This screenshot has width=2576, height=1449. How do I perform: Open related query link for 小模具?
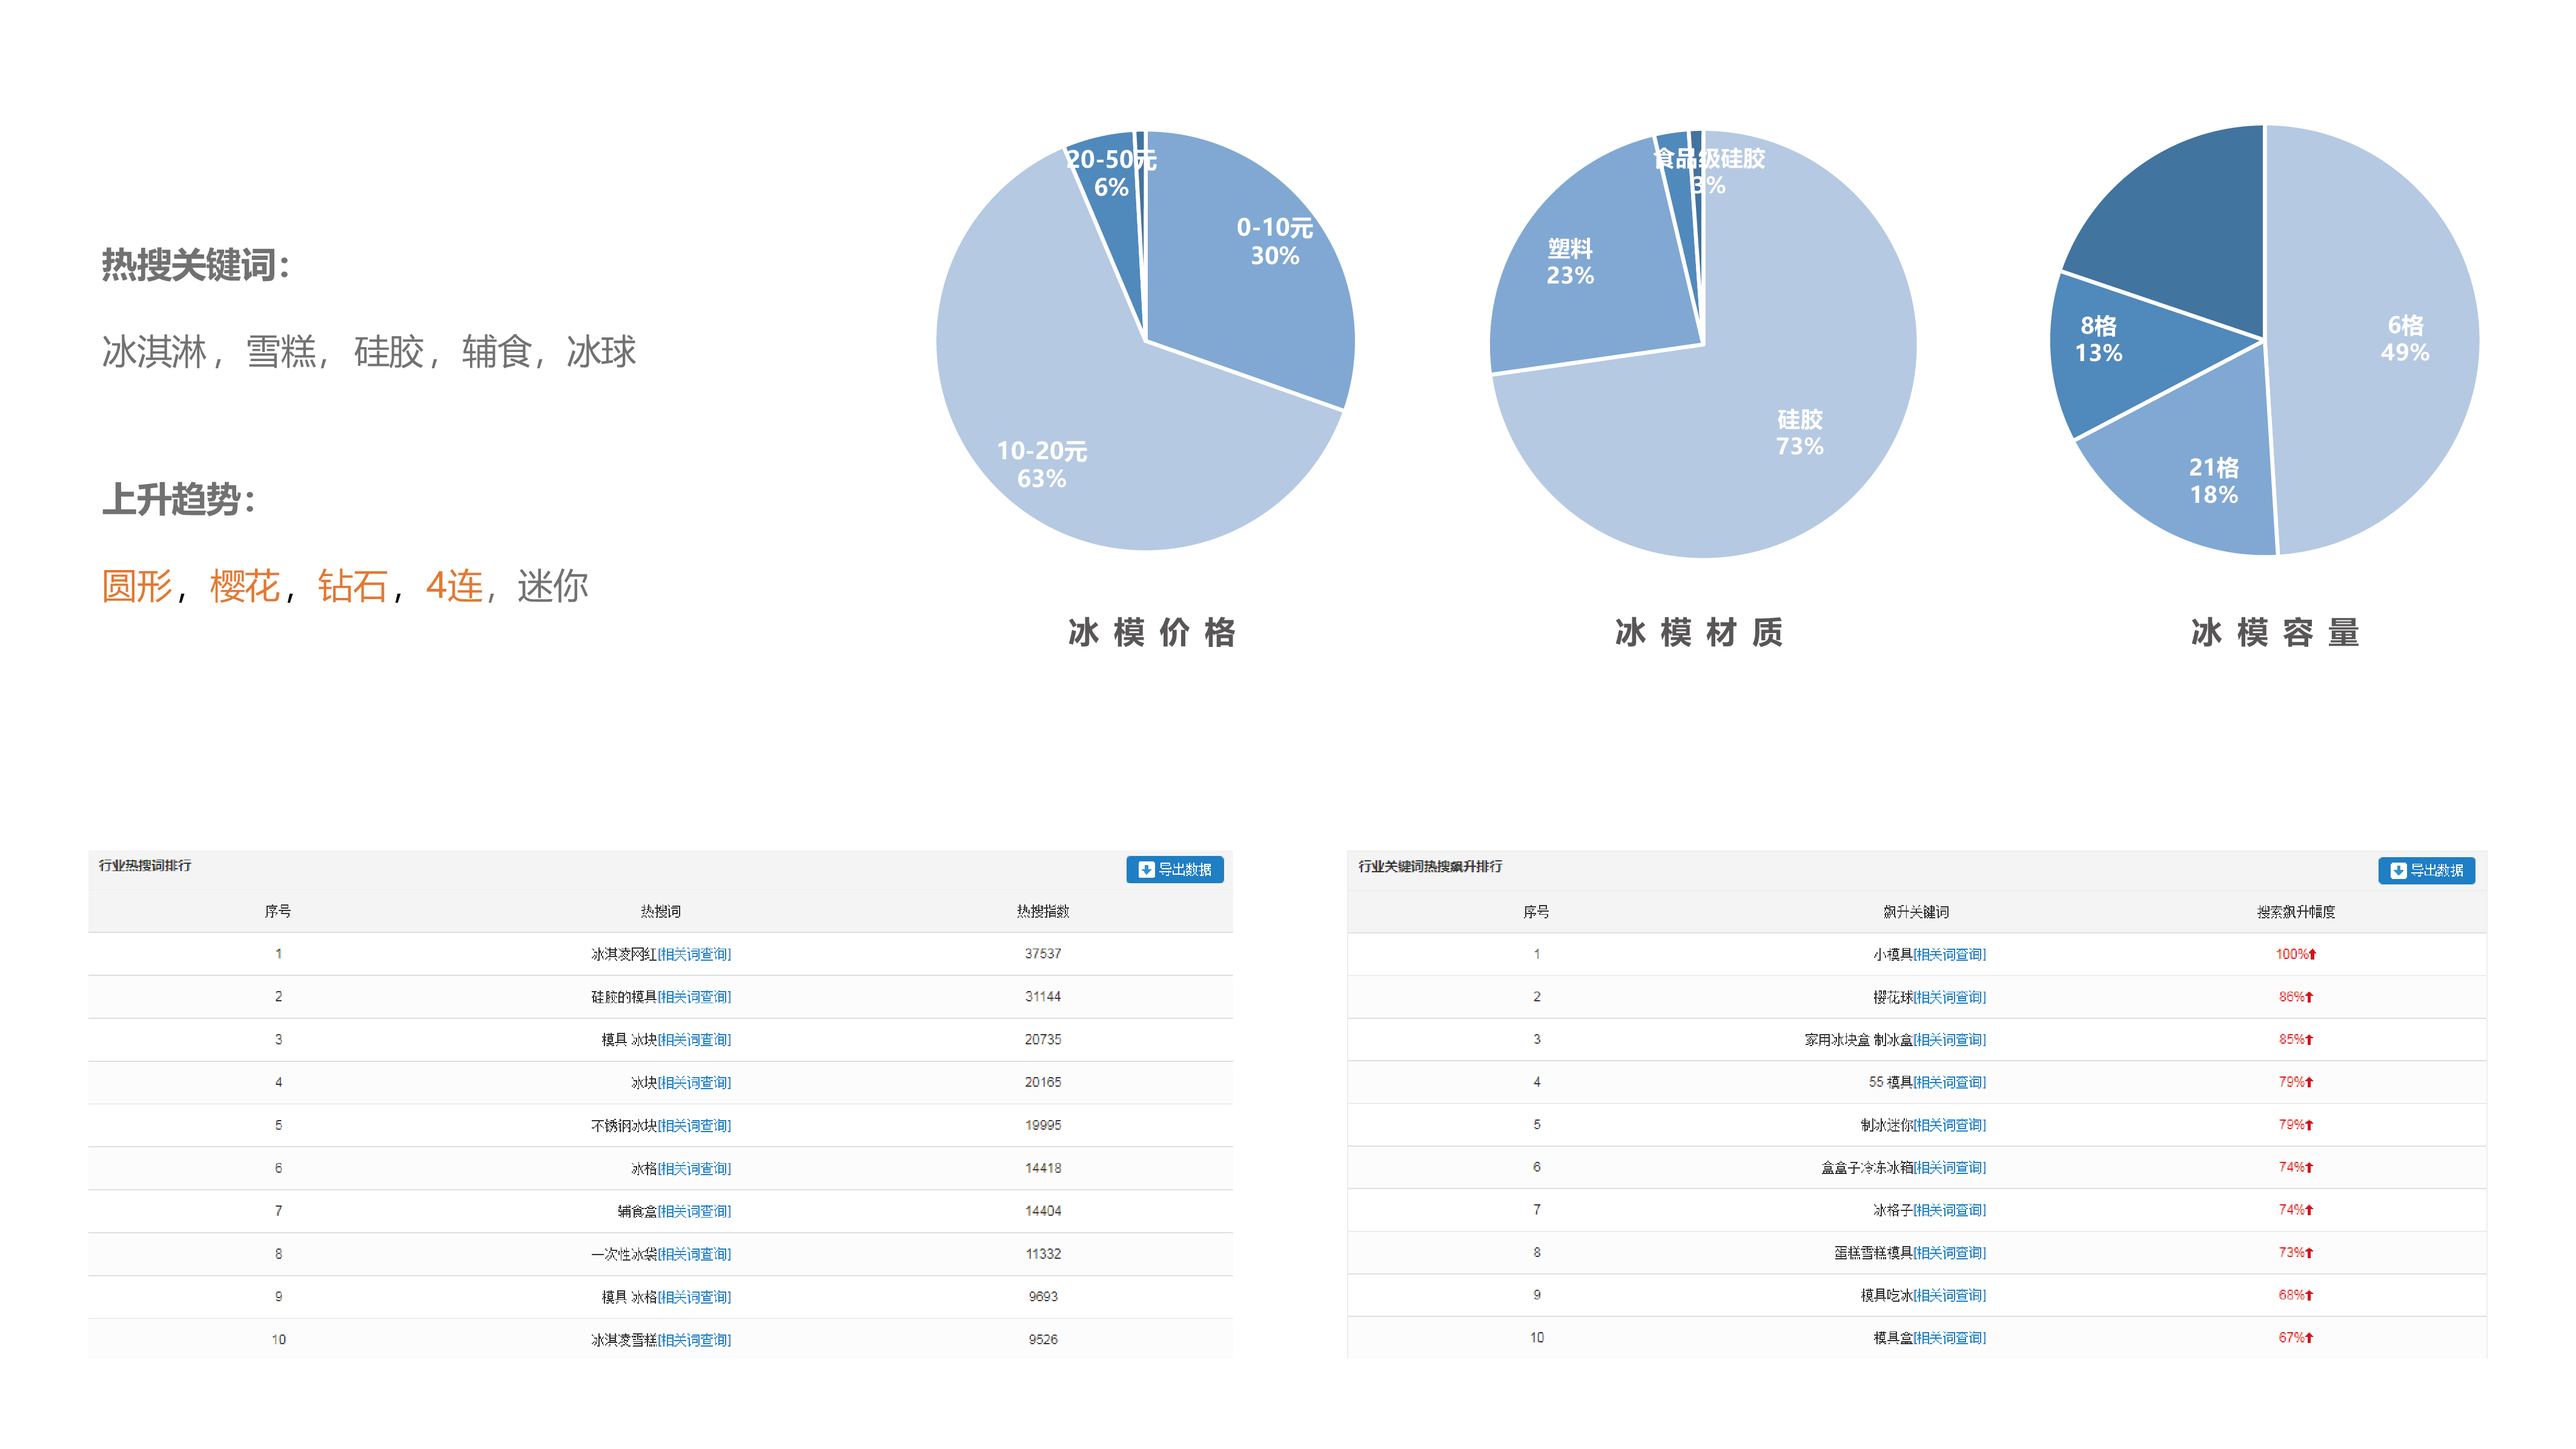(x=1949, y=954)
